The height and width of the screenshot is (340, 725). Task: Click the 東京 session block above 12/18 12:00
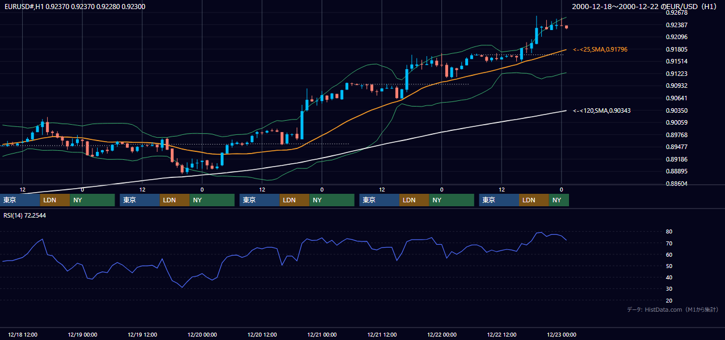coord(20,200)
